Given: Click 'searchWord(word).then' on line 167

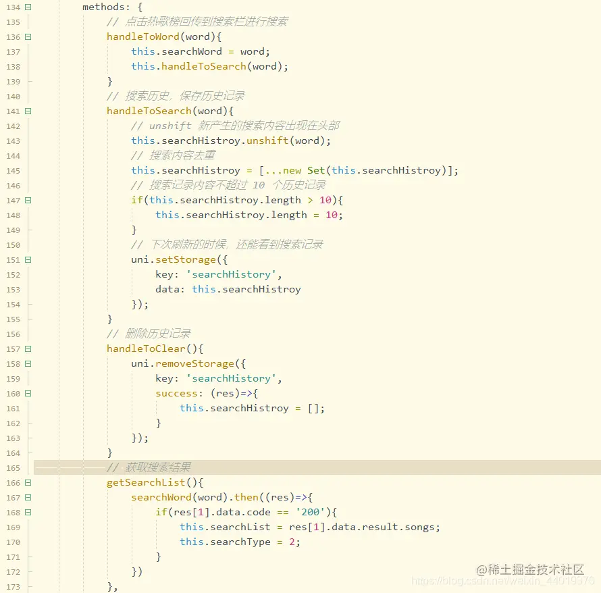Looking at the screenshot, I should pyautogui.click(x=194, y=497).
